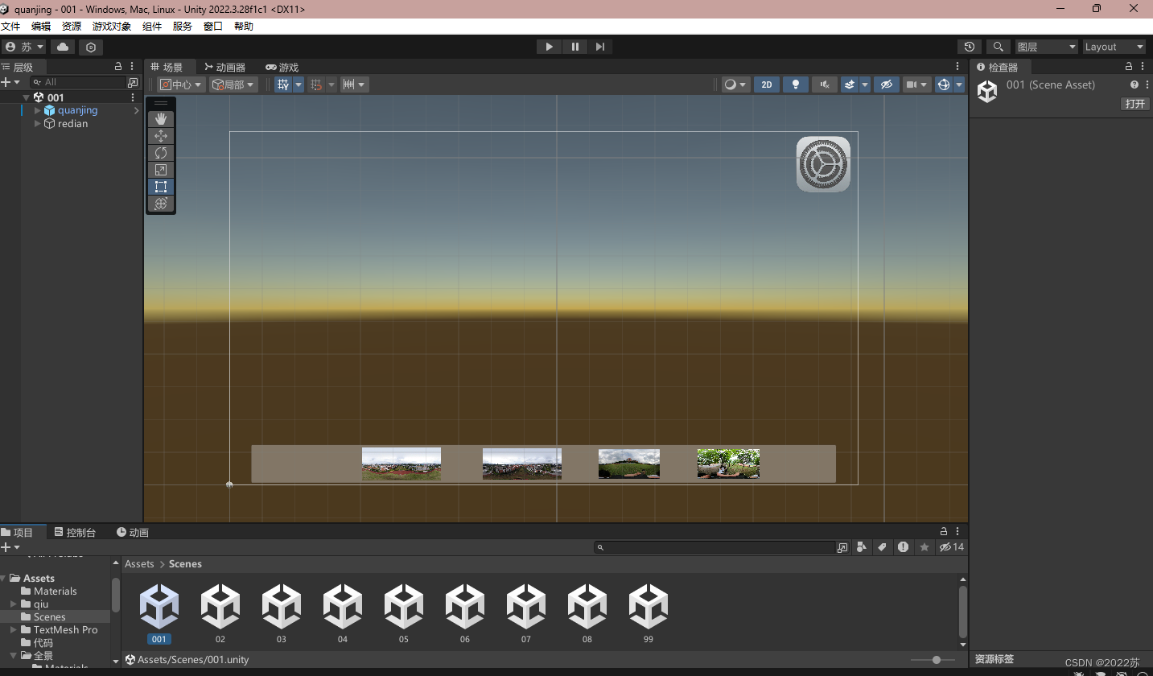
Task: Open the account dropdown
Action: point(24,47)
